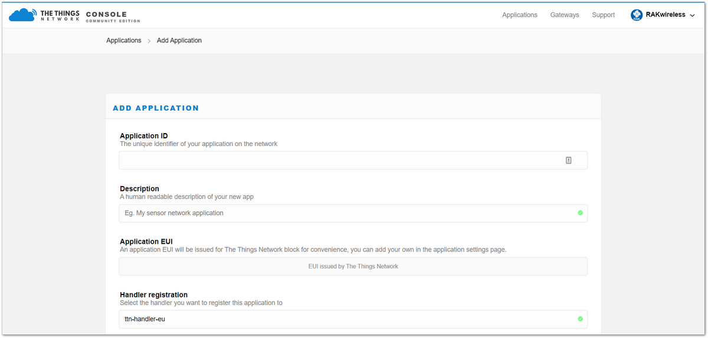Image resolution: width=708 pixels, height=338 pixels.
Task: Go to Gateways in the top navigation
Action: coord(565,15)
